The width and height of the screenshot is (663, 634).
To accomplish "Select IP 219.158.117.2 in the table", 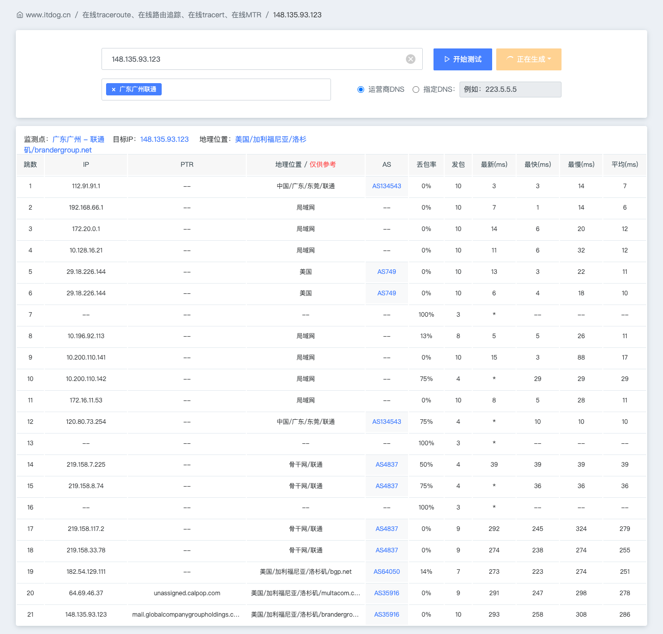I will (x=86, y=529).
